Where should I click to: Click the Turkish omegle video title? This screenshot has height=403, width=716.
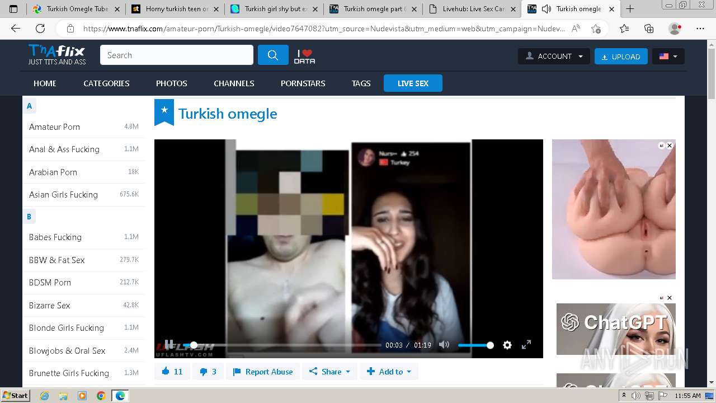tap(228, 114)
